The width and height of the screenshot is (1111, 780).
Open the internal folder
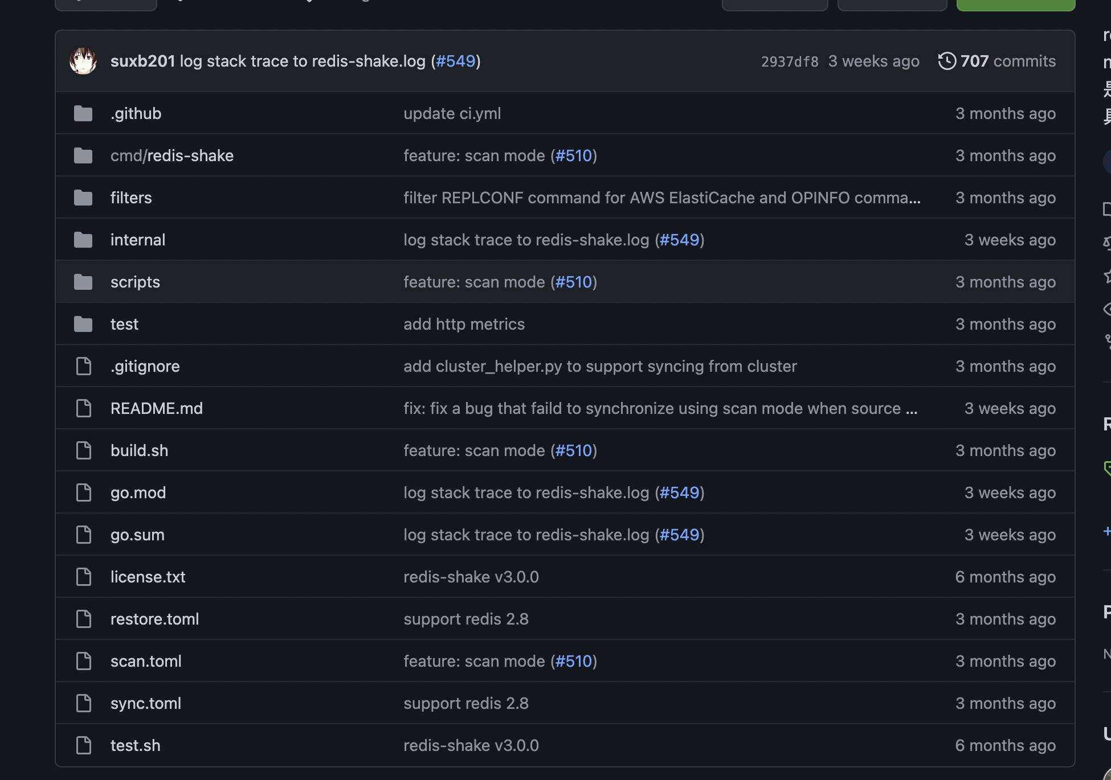tap(138, 239)
